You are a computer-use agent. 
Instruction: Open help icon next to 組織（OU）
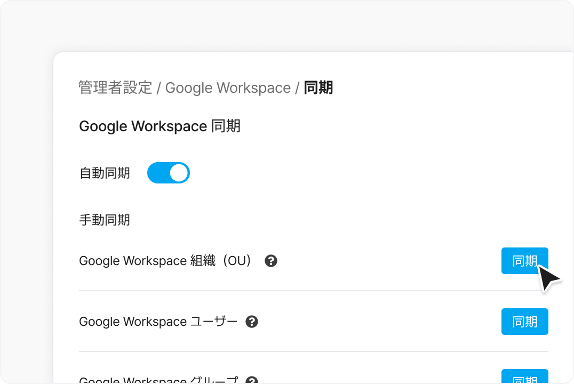pos(271,261)
